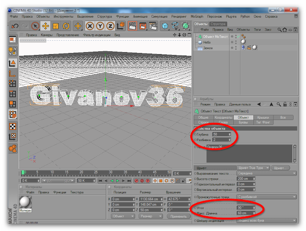Screen dimensions: 306x231
Task: Jump to the first frame
Action: [x=100, y=181]
